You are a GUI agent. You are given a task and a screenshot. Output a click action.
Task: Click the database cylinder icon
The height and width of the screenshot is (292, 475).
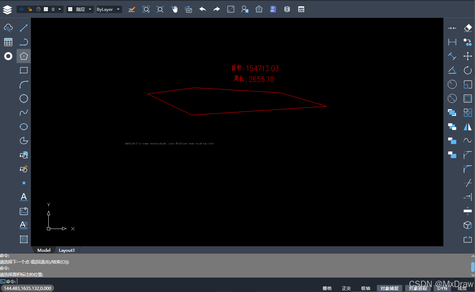287,10
